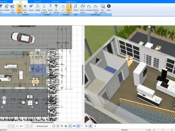Increase the phi angle stepper value

(32, 125)
